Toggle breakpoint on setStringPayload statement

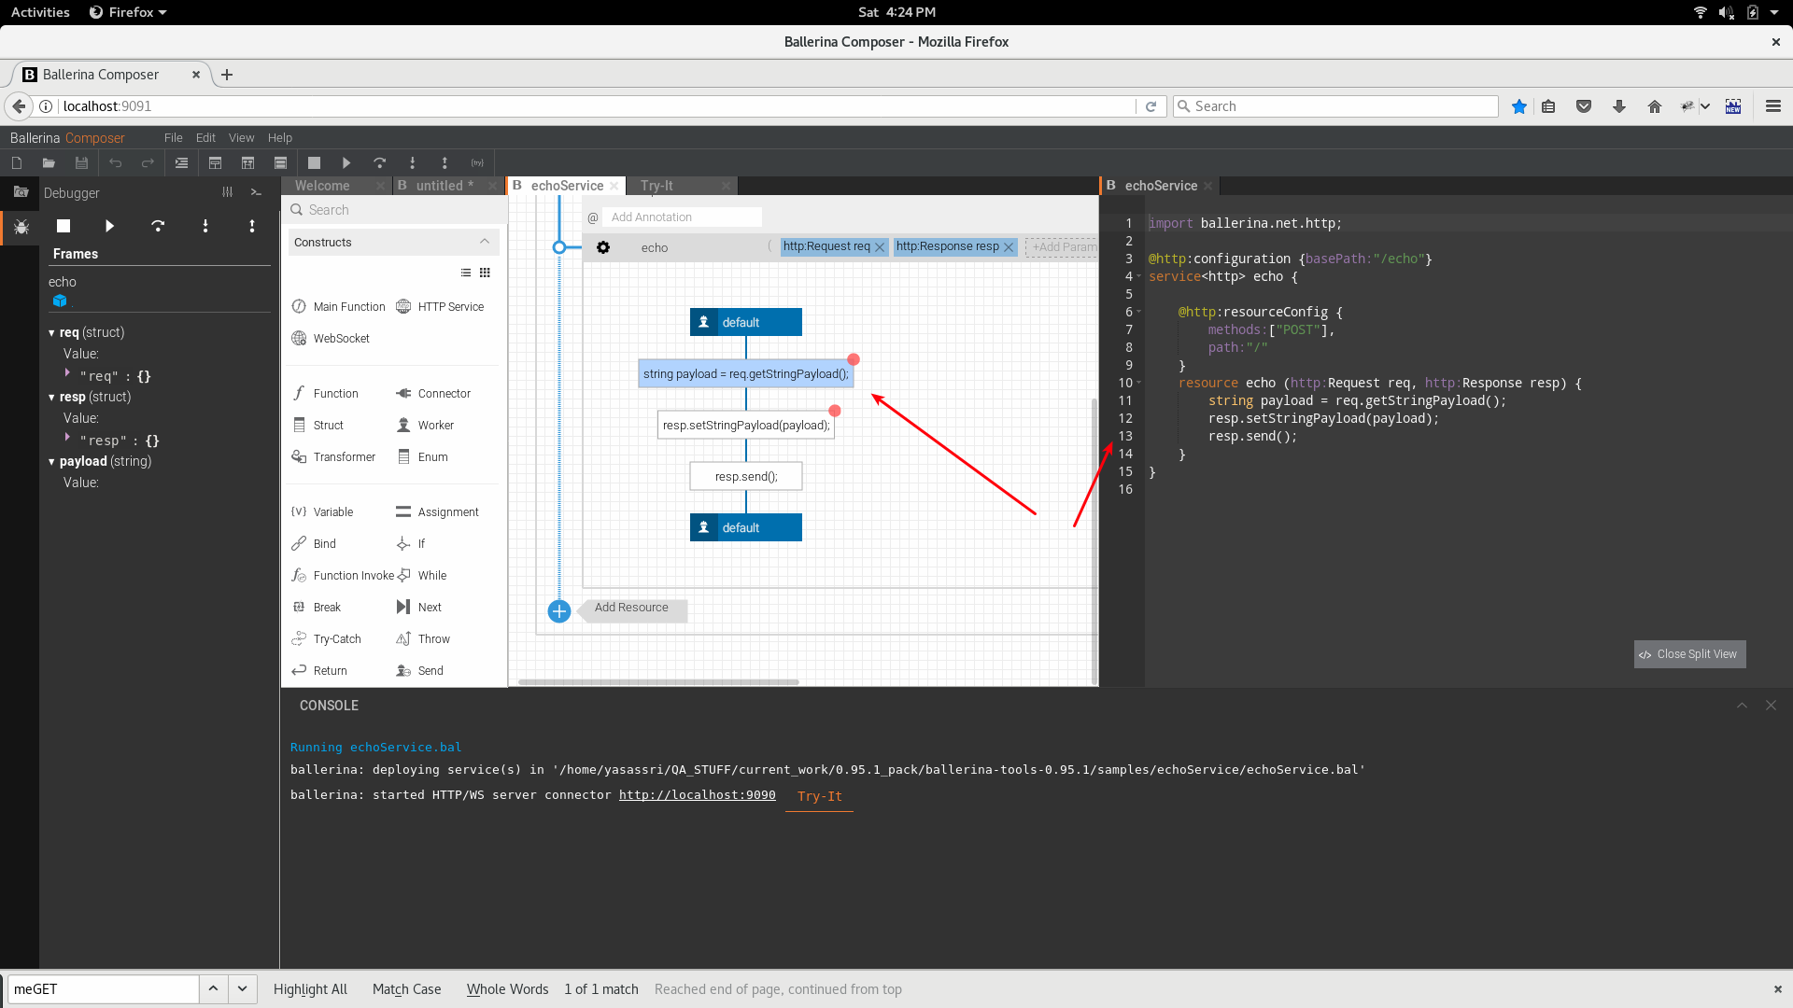click(835, 411)
